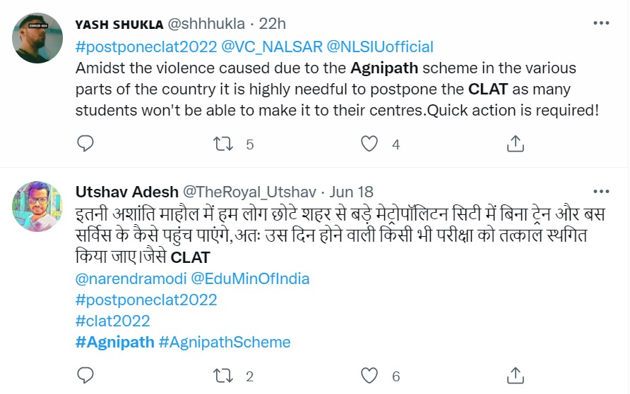Browse the #AgnipathScheme hashtag
The height and width of the screenshot is (394, 630).
click(225, 342)
